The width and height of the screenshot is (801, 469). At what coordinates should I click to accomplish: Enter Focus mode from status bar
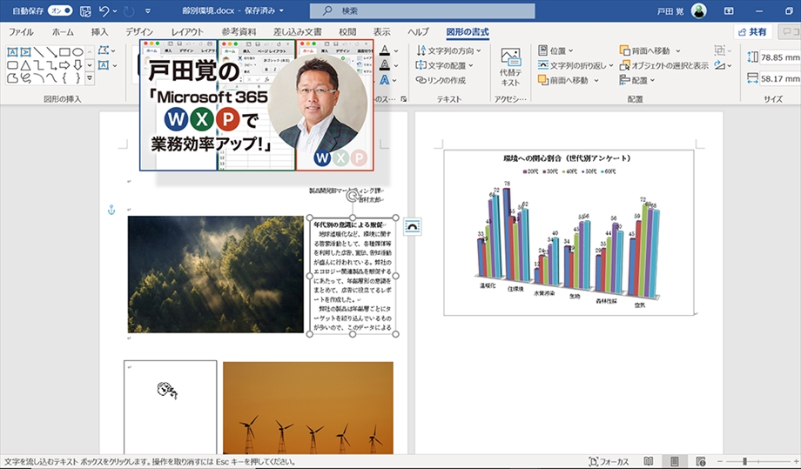point(609,461)
